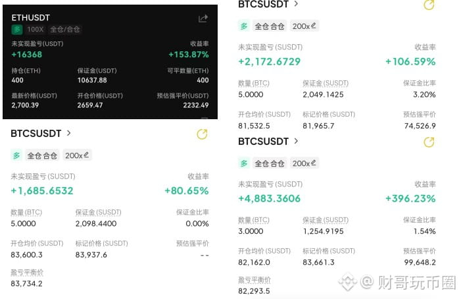Click 数量(BTC) label above 3.0000
This screenshot has height=299, width=461.
click(x=254, y=220)
